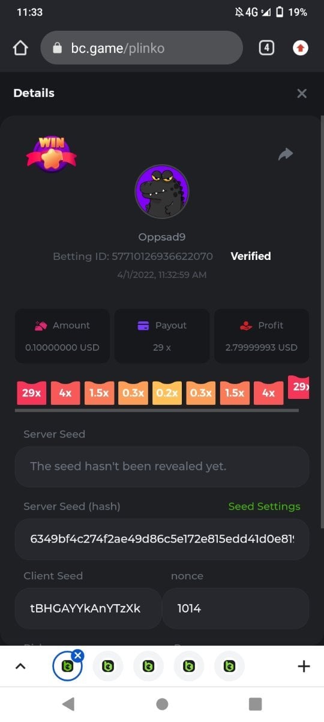This screenshot has height=722, width=324.
Task: Switch to the last BC Game tab icon
Action: coord(229,666)
